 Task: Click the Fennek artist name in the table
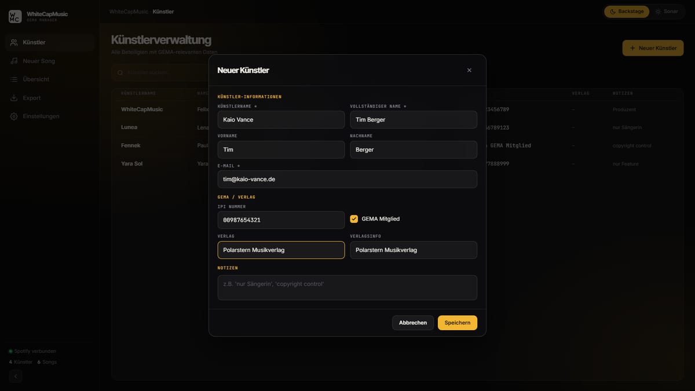[x=131, y=145]
